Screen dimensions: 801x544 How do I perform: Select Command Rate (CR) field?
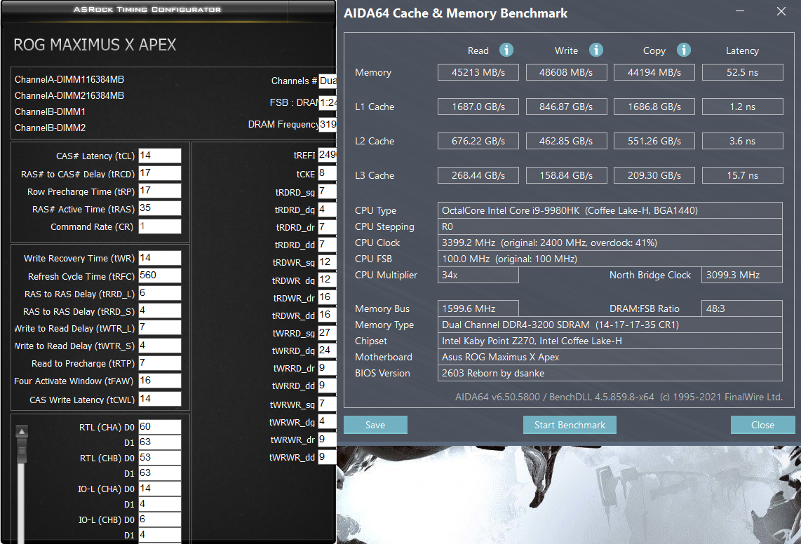point(160,226)
